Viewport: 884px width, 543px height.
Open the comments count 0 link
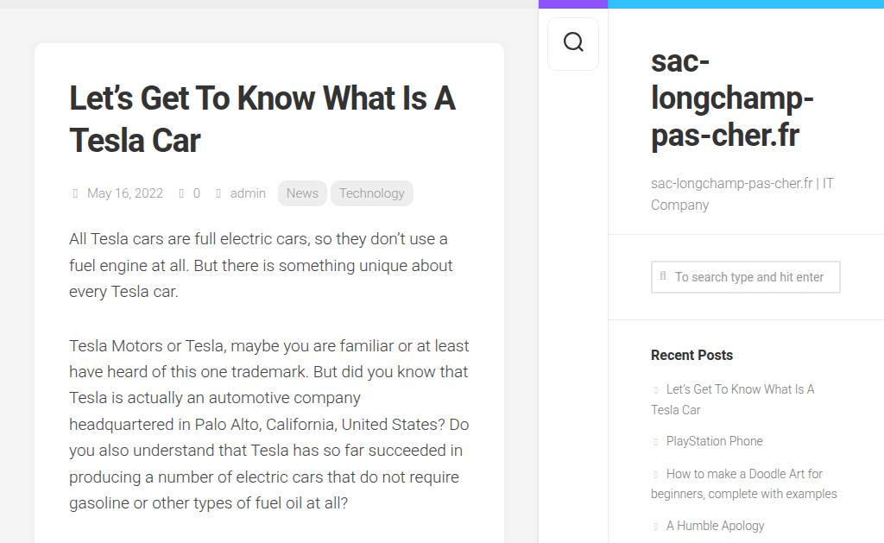point(196,193)
